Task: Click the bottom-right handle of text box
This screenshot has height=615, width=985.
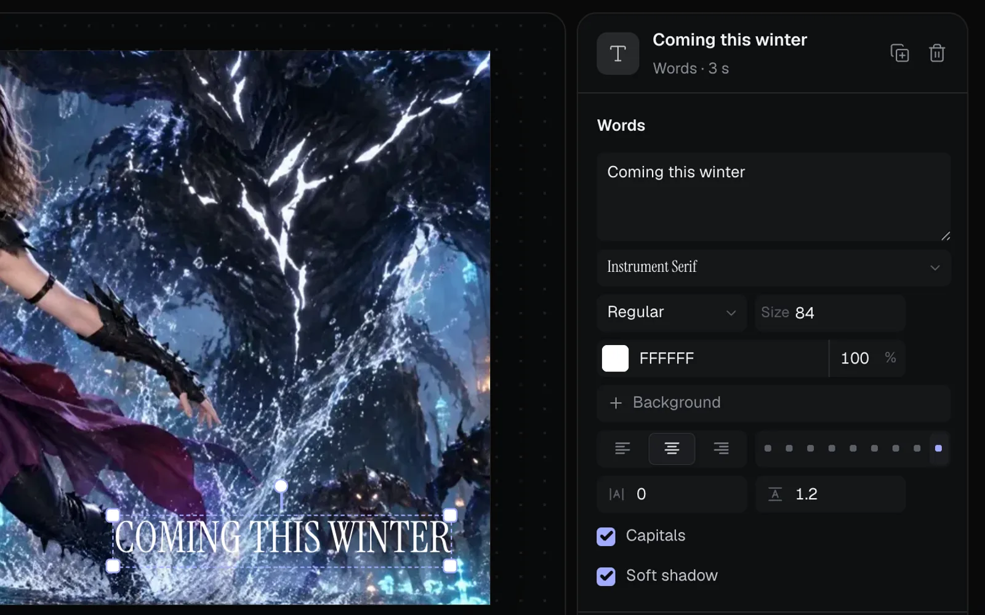Action: pos(450,566)
